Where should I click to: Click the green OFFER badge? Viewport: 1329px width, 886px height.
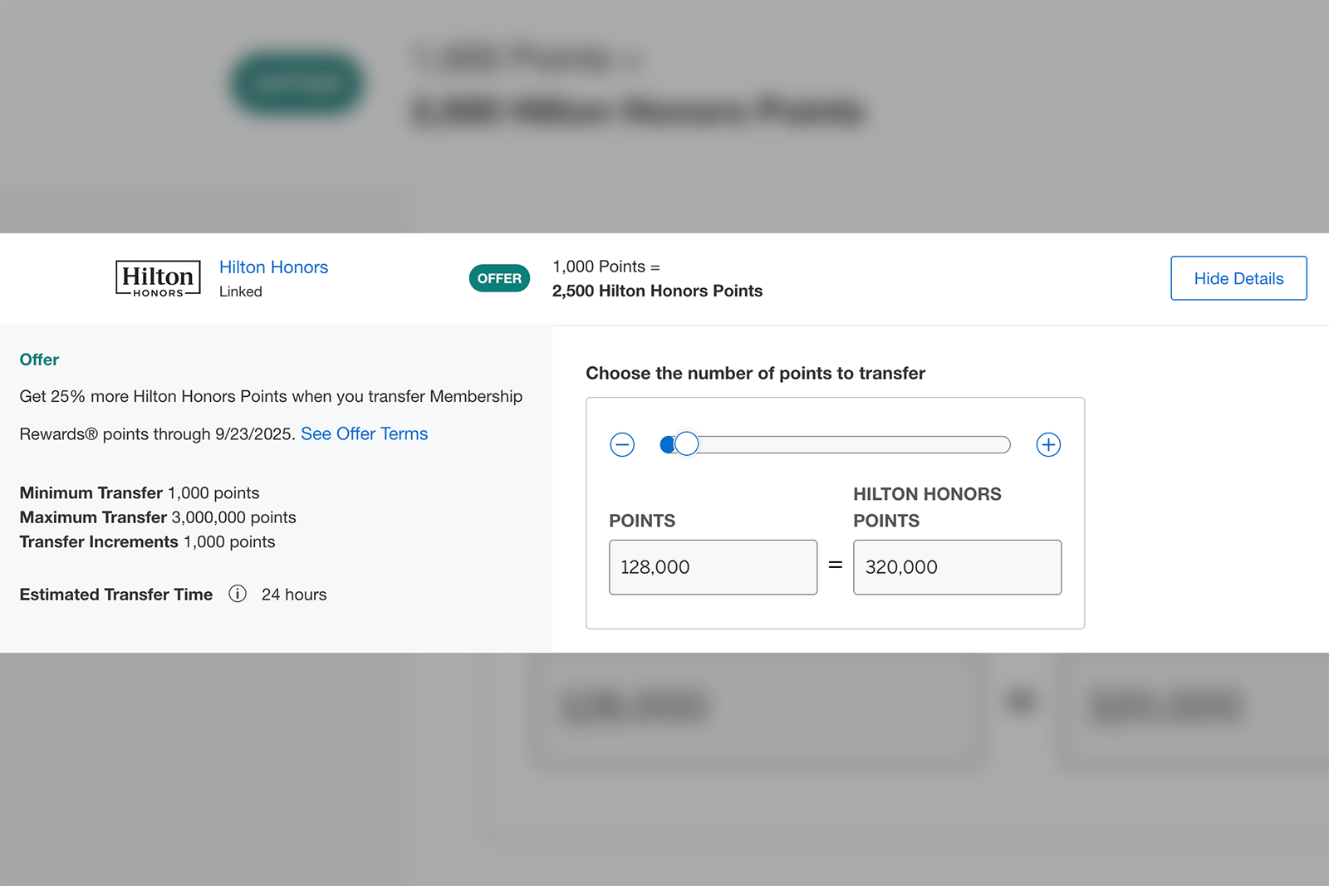tap(499, 279)
